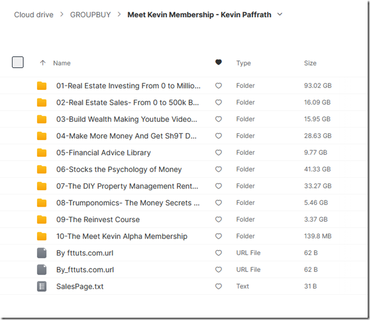Click the filled heart favorites column header
Screen dimensions: 370x320
click(x=219, y=62)
